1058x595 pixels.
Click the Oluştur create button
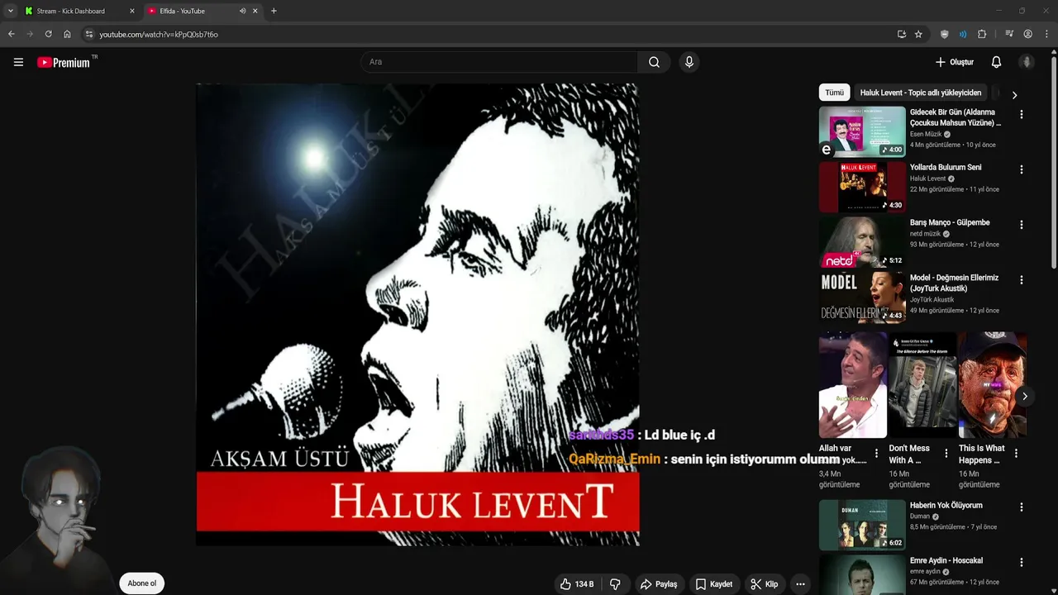pos(955,62)
